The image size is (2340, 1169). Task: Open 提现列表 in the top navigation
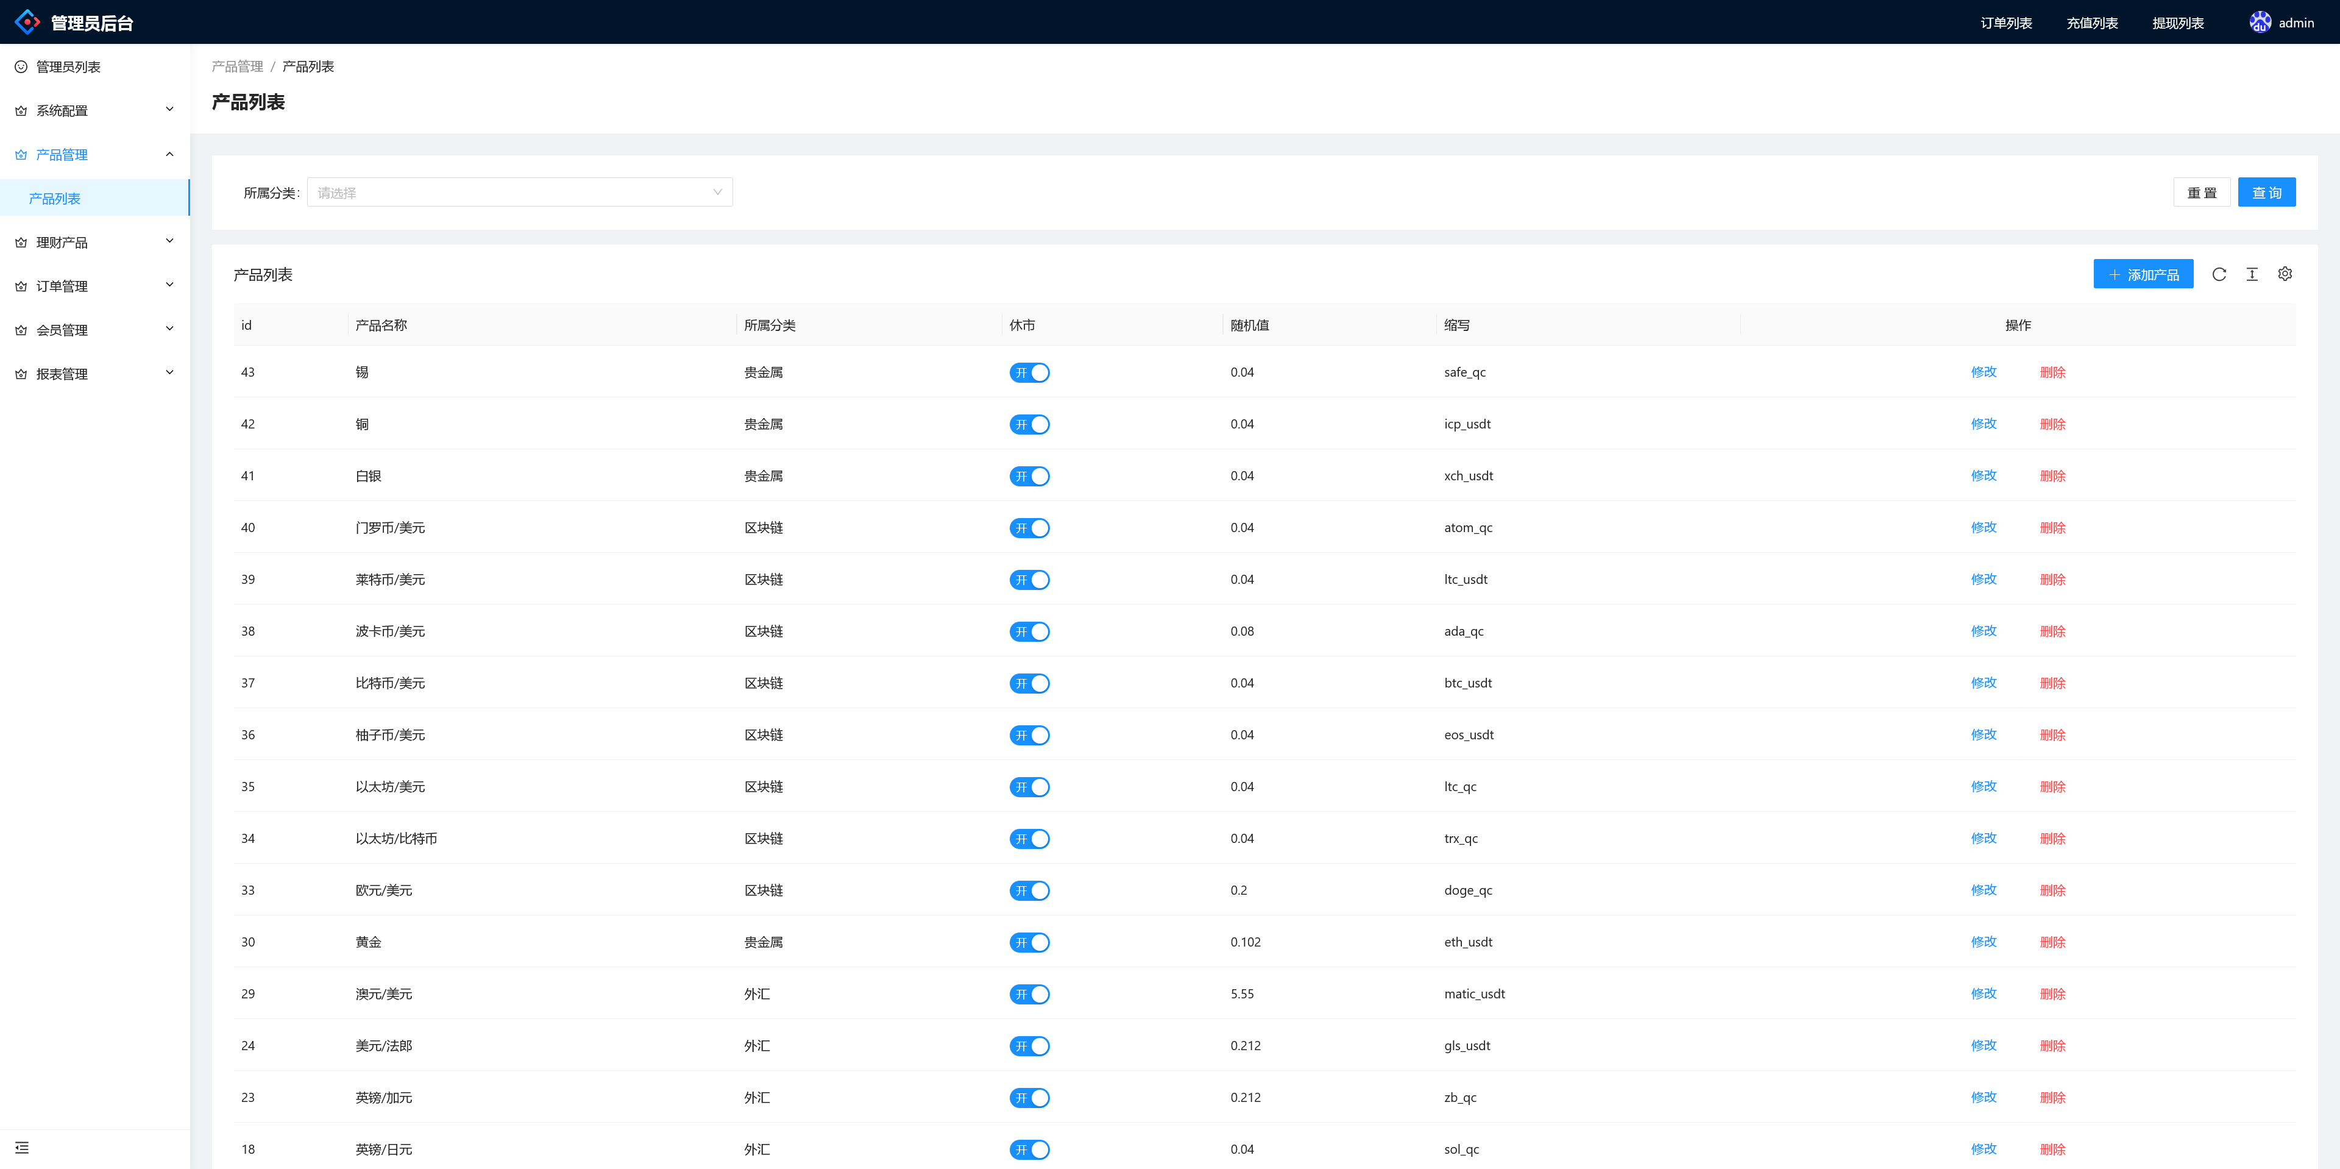tap(2177, 23)
